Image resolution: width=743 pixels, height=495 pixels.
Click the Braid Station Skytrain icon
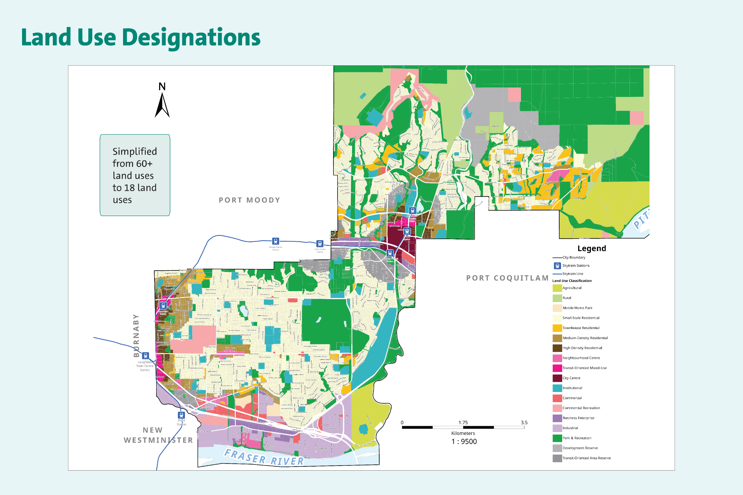(x=181, y=415)
